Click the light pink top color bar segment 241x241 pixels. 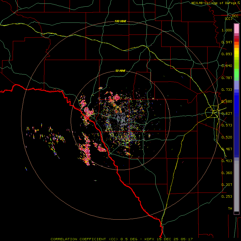point(236,29)
